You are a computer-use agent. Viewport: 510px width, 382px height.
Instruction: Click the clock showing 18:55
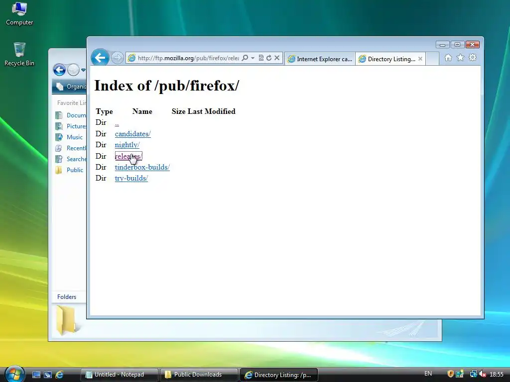pyautogui.click(x=497, y=374)
